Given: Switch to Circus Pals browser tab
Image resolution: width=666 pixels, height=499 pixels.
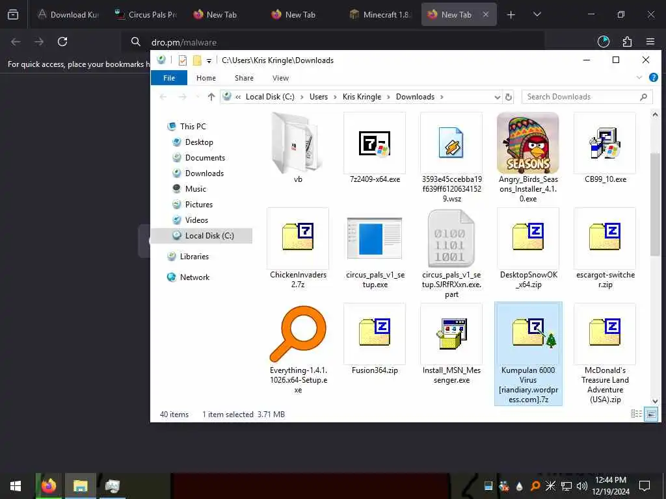Looking at the screenshot, I should pyautogui.click(x=146, y=15).
